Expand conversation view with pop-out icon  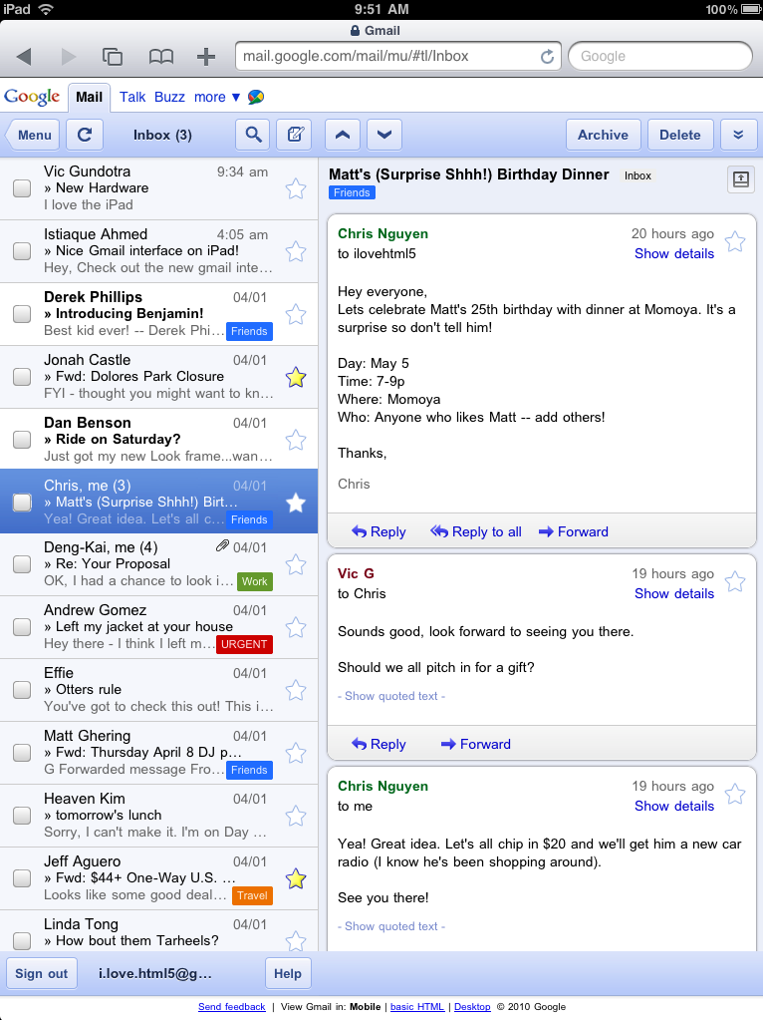point(740,178)
